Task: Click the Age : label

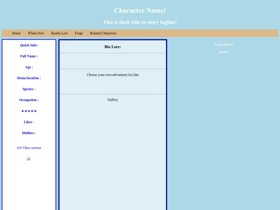Action: [29, 67]
